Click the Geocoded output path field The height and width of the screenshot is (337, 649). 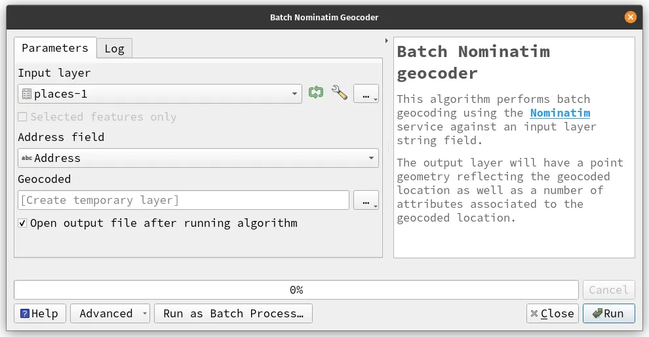(184, 200)
